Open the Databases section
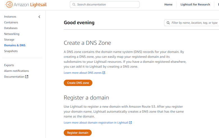219x138 pixels. tap(11, 28)
